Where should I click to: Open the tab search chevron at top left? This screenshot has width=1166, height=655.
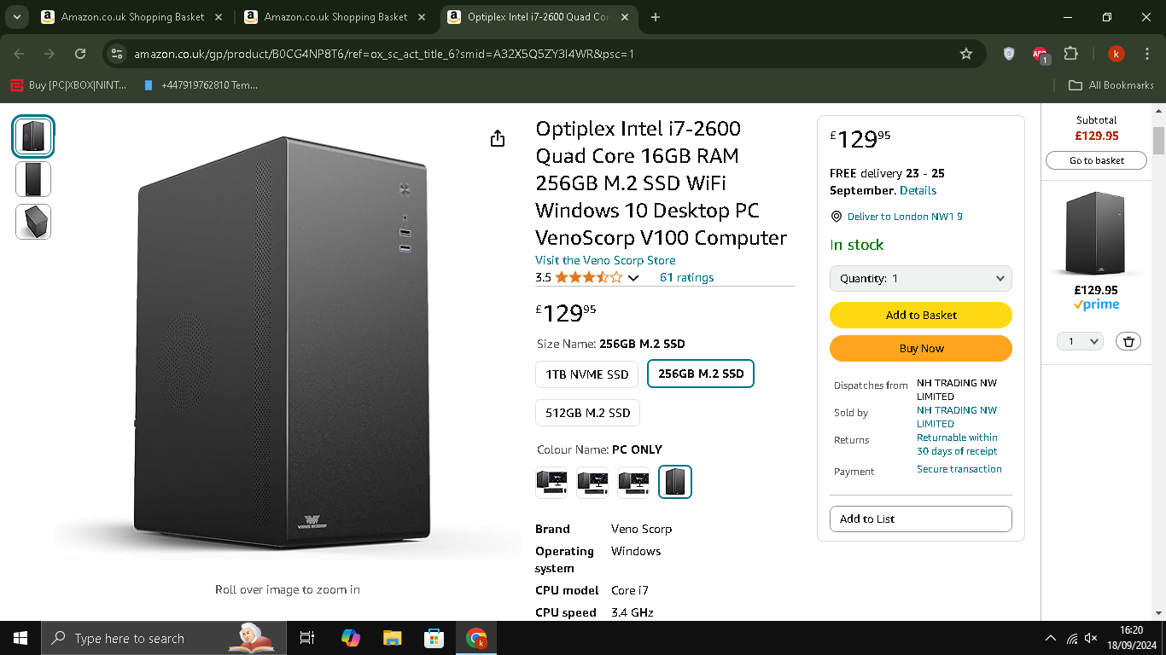[x=17, y=17]
